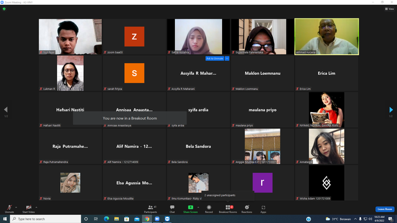The width and height of the screenshot is (397, 223).
Task: Select Wisha Adam's black logo tile
Action: click(x=327, y=183)
